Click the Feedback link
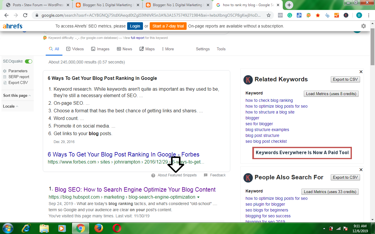Screen dimensions: 375x234 tap(218, 175)
